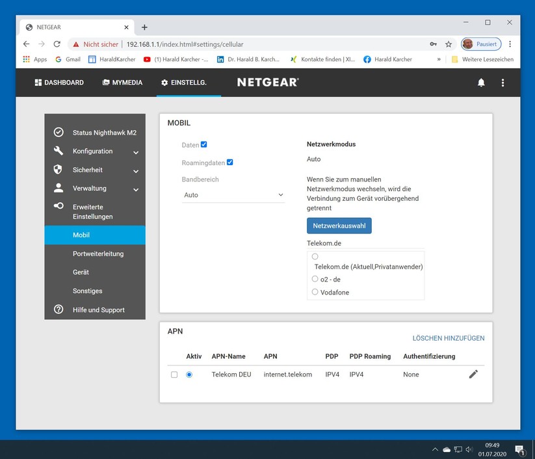Click the notification bell icon
This screenshot has height=459, width=535.
click(x=481, y=83)
